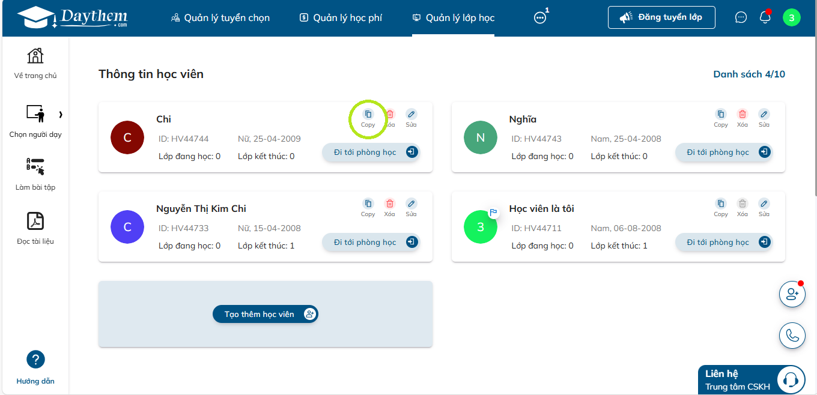Edit student Nghĩa

[x=764, y=118]
